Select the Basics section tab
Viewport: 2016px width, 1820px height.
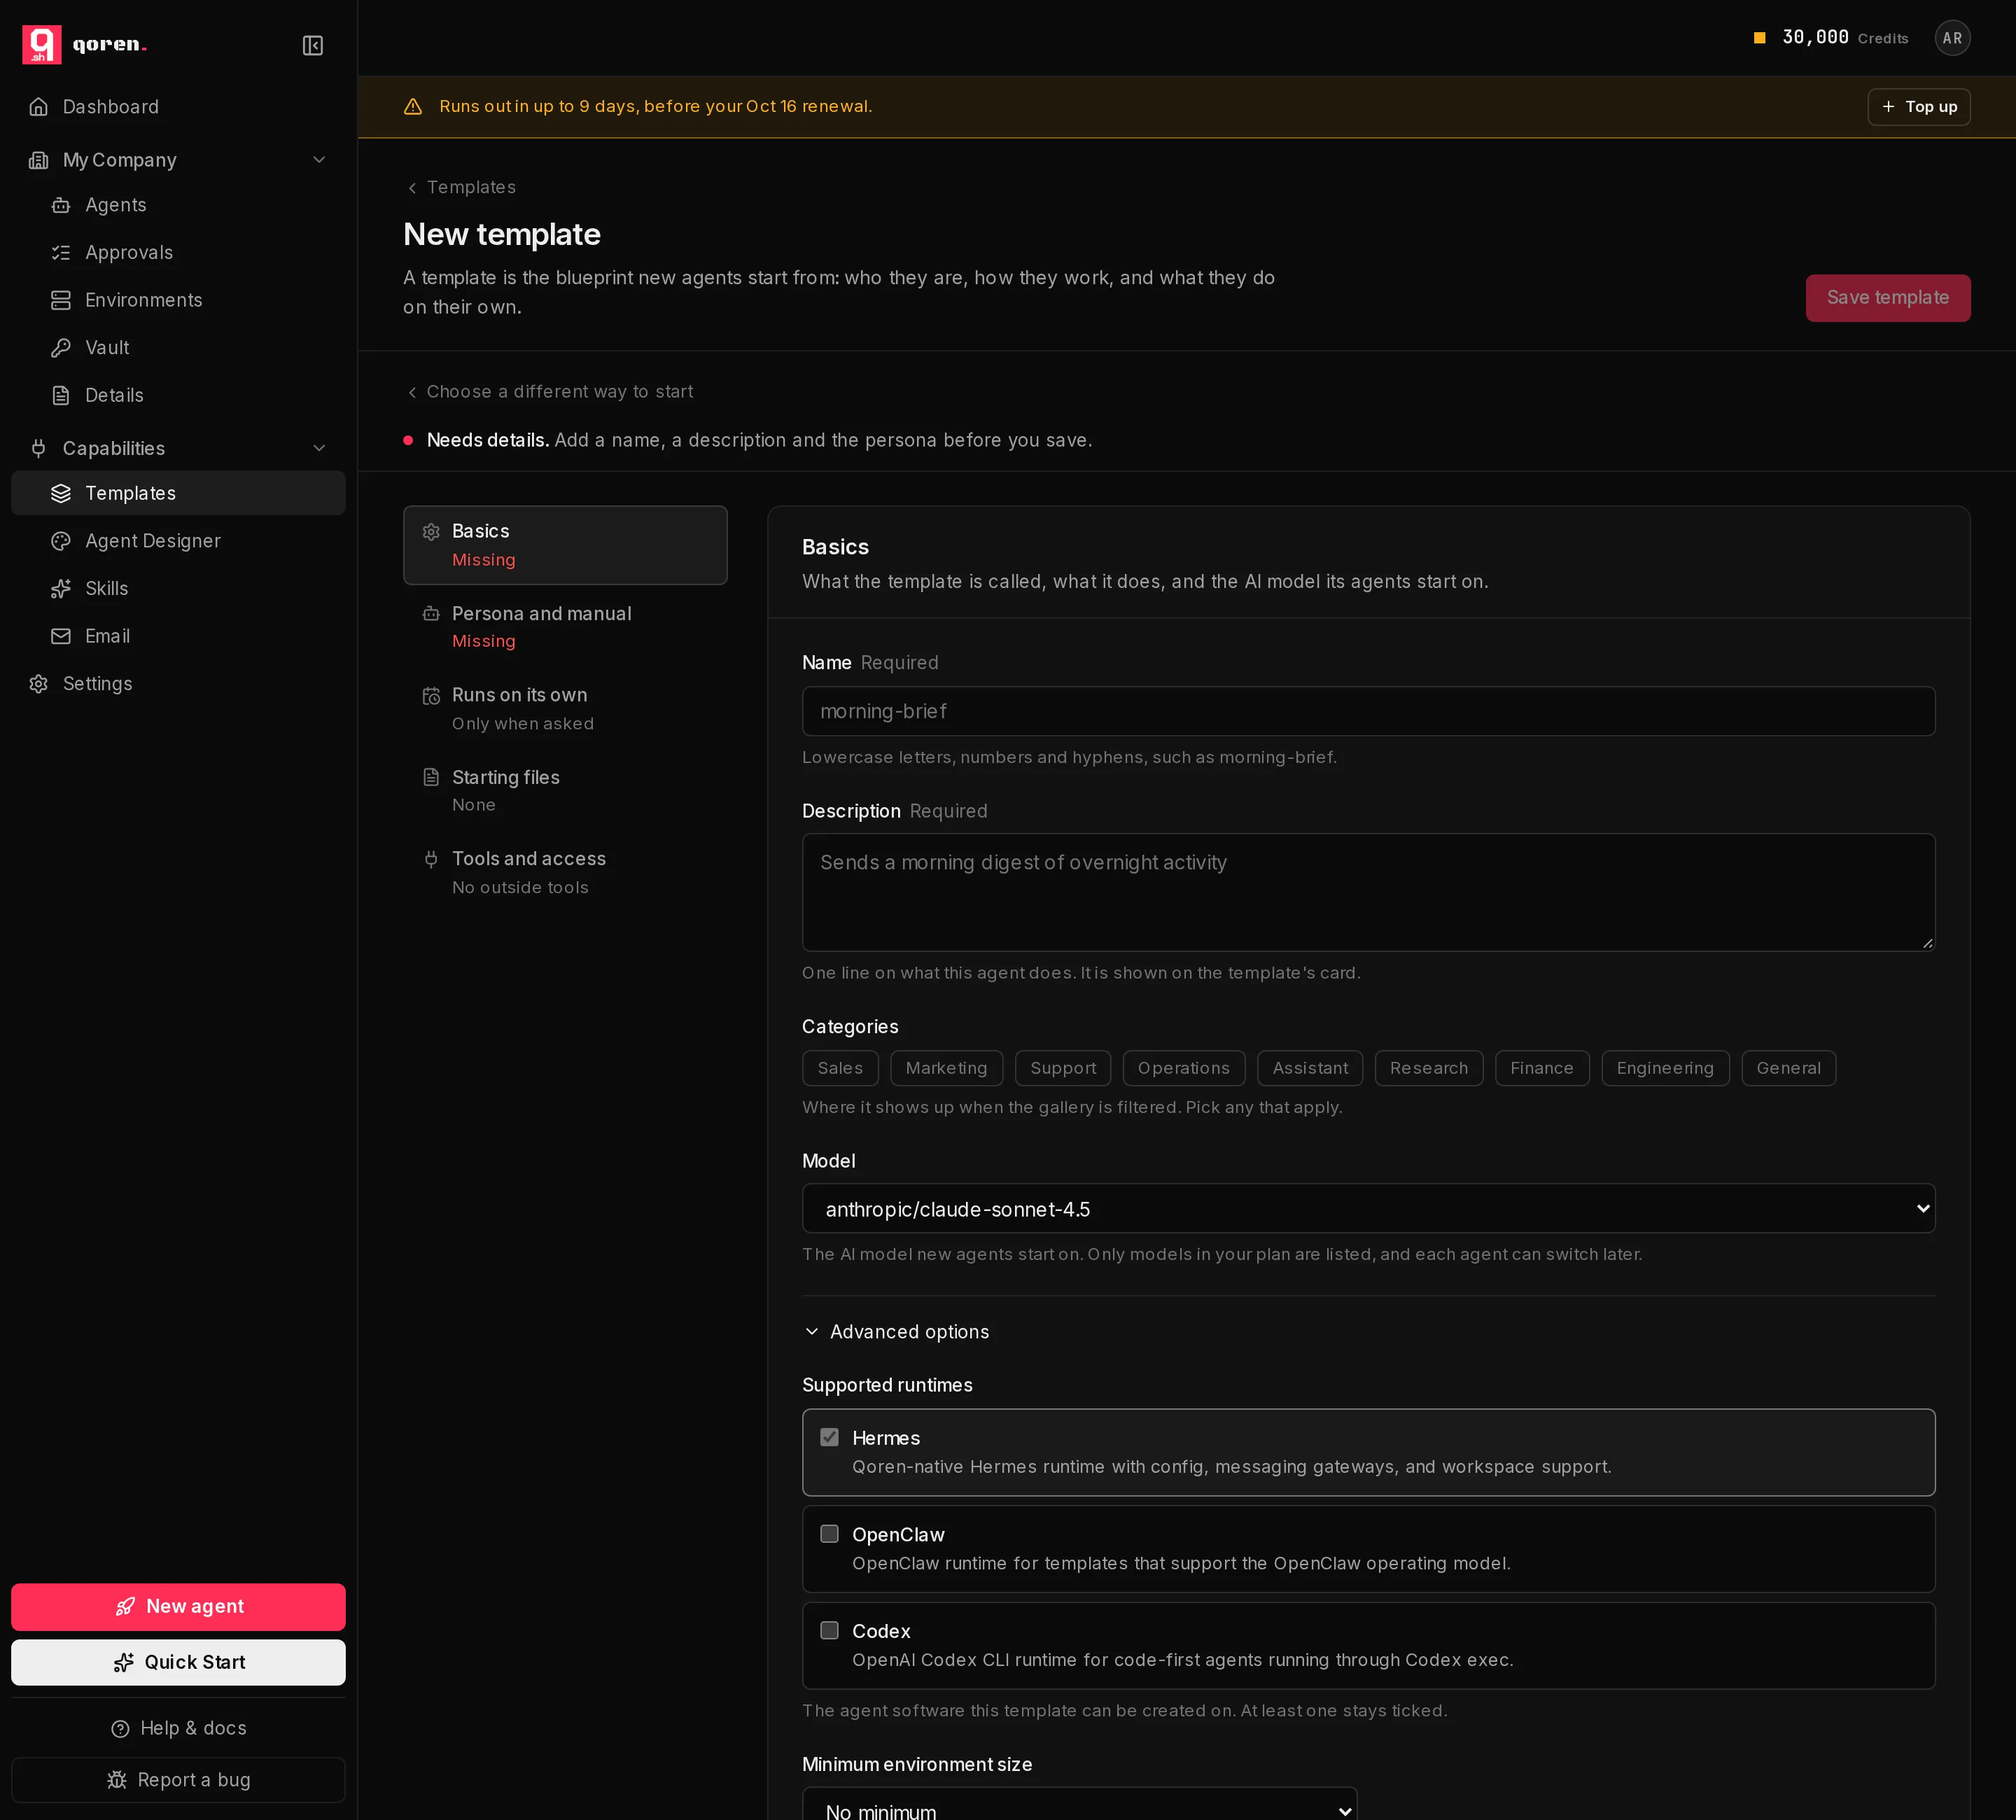pos(565,545)
